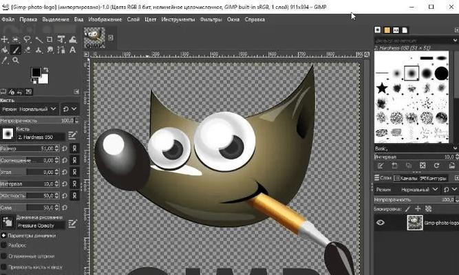Select the Crop tool
459x275 pixels.
tap(50, 39)
